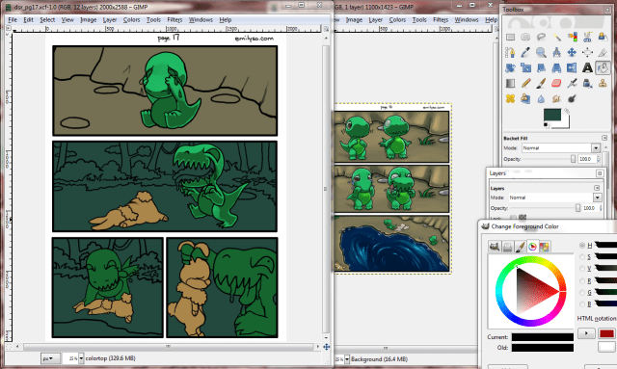Select the Pencil tool

[525, 83]
